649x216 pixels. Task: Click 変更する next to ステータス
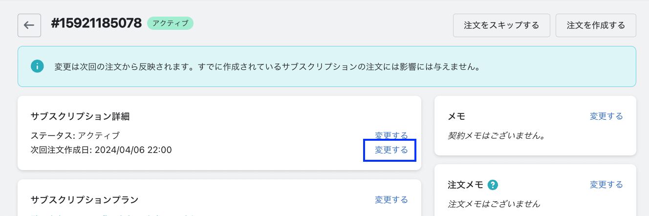coord(391,135)
